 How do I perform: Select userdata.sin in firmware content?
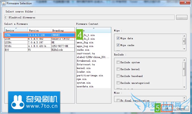(85, 86)
